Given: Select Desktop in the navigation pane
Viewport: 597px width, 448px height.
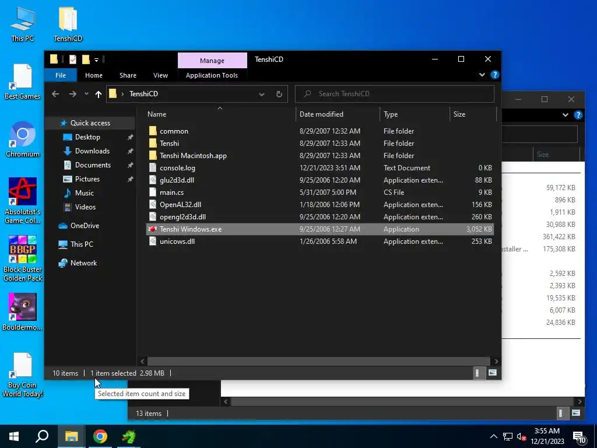Looking at the screenshot, I should pos(87,137).
